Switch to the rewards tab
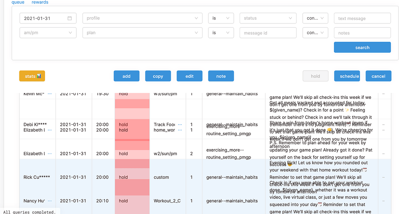Screen dimensions: 399x214 point(40,2)
